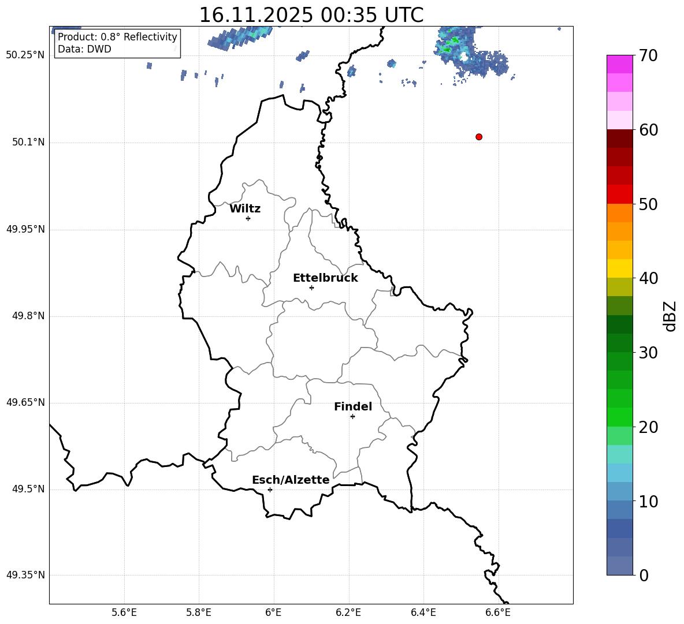Screen dimensions: 684x624
Task: Click the colorbar tick label '20'
Action: (x=648, y=427)
